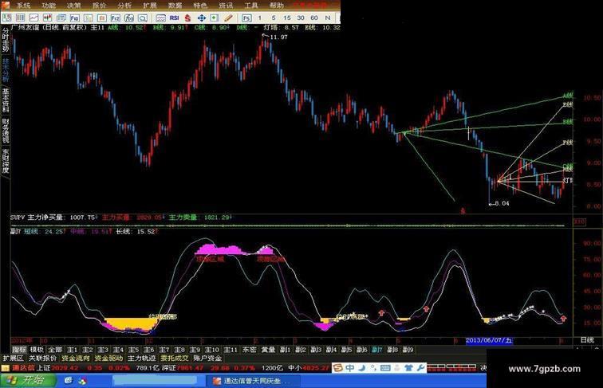Image resolution: width=603 pixels, height=388 pixels.
Task: Open the 扩展区 tab
Action: [x=13, y=358]
